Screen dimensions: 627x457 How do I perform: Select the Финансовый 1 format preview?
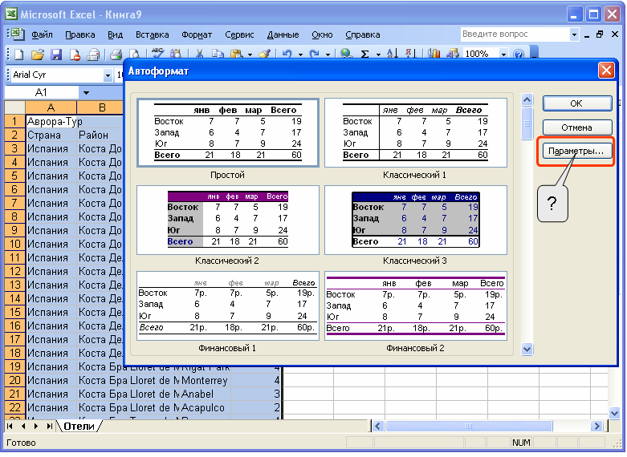click(227, 306)
